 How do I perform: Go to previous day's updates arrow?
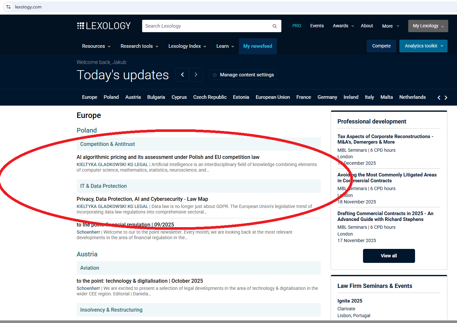click(182, 75)
